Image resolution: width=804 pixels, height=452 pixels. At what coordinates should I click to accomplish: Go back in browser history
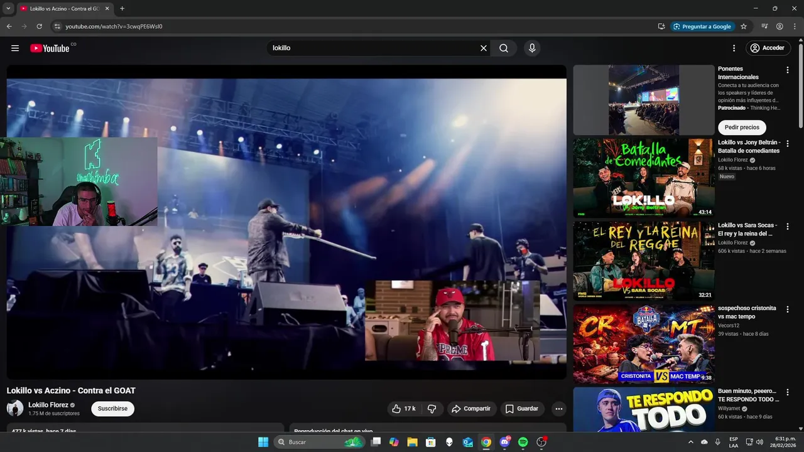9,26
